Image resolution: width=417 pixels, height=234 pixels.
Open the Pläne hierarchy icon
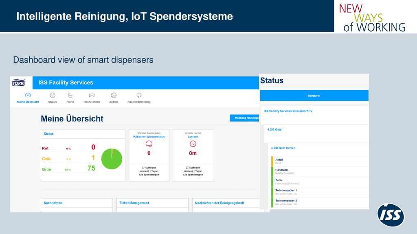[x=70, y=95]
